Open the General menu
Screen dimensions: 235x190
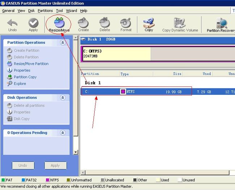tap(8, 10)
